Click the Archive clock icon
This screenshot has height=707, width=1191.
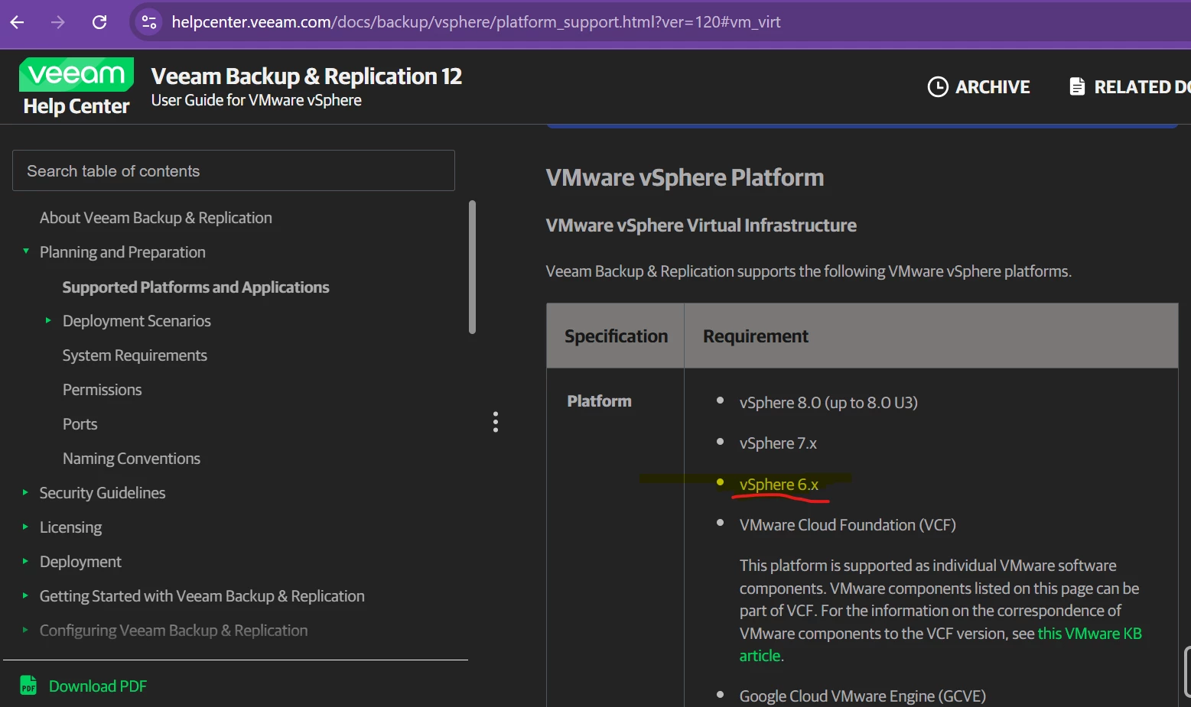(938, 87)
